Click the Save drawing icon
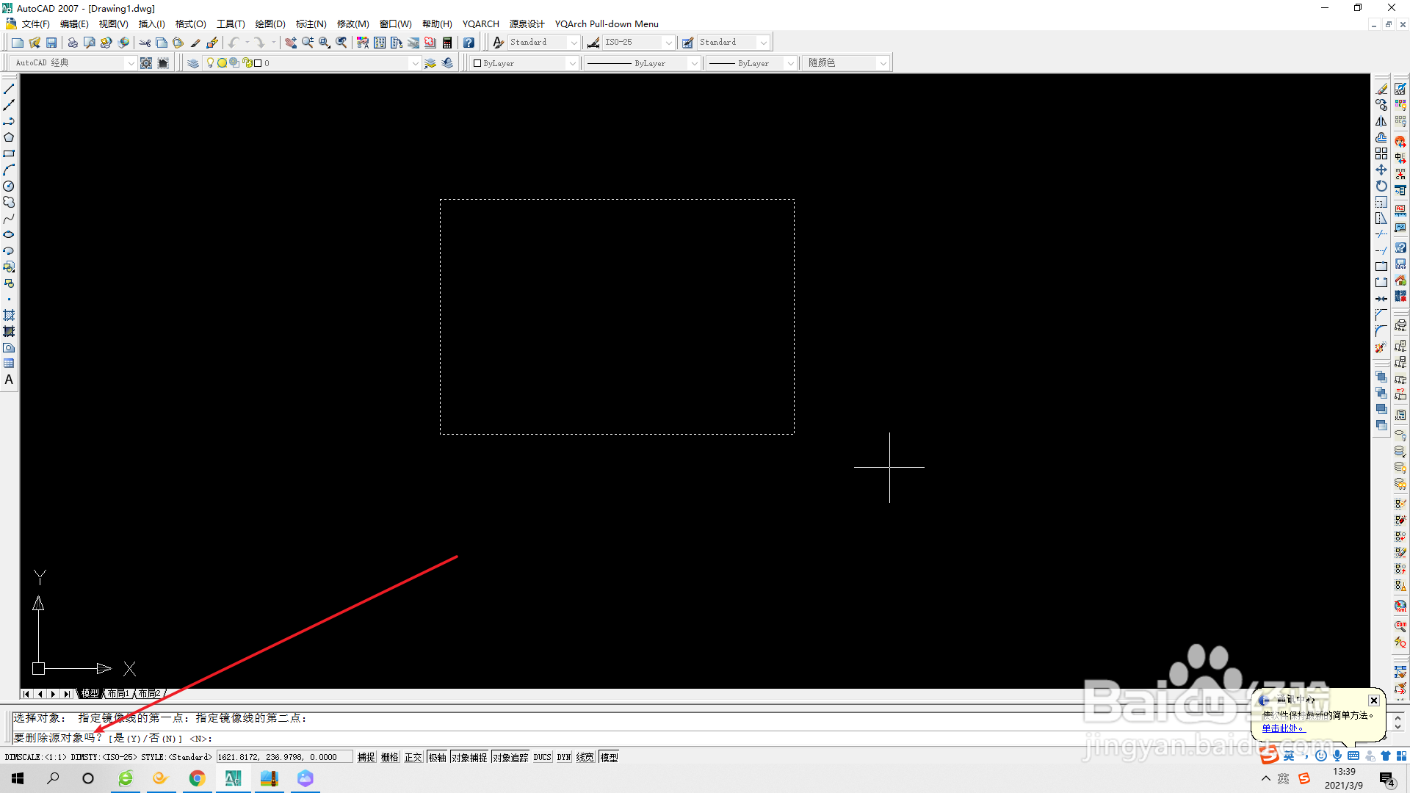 click(x=51, y=43)
